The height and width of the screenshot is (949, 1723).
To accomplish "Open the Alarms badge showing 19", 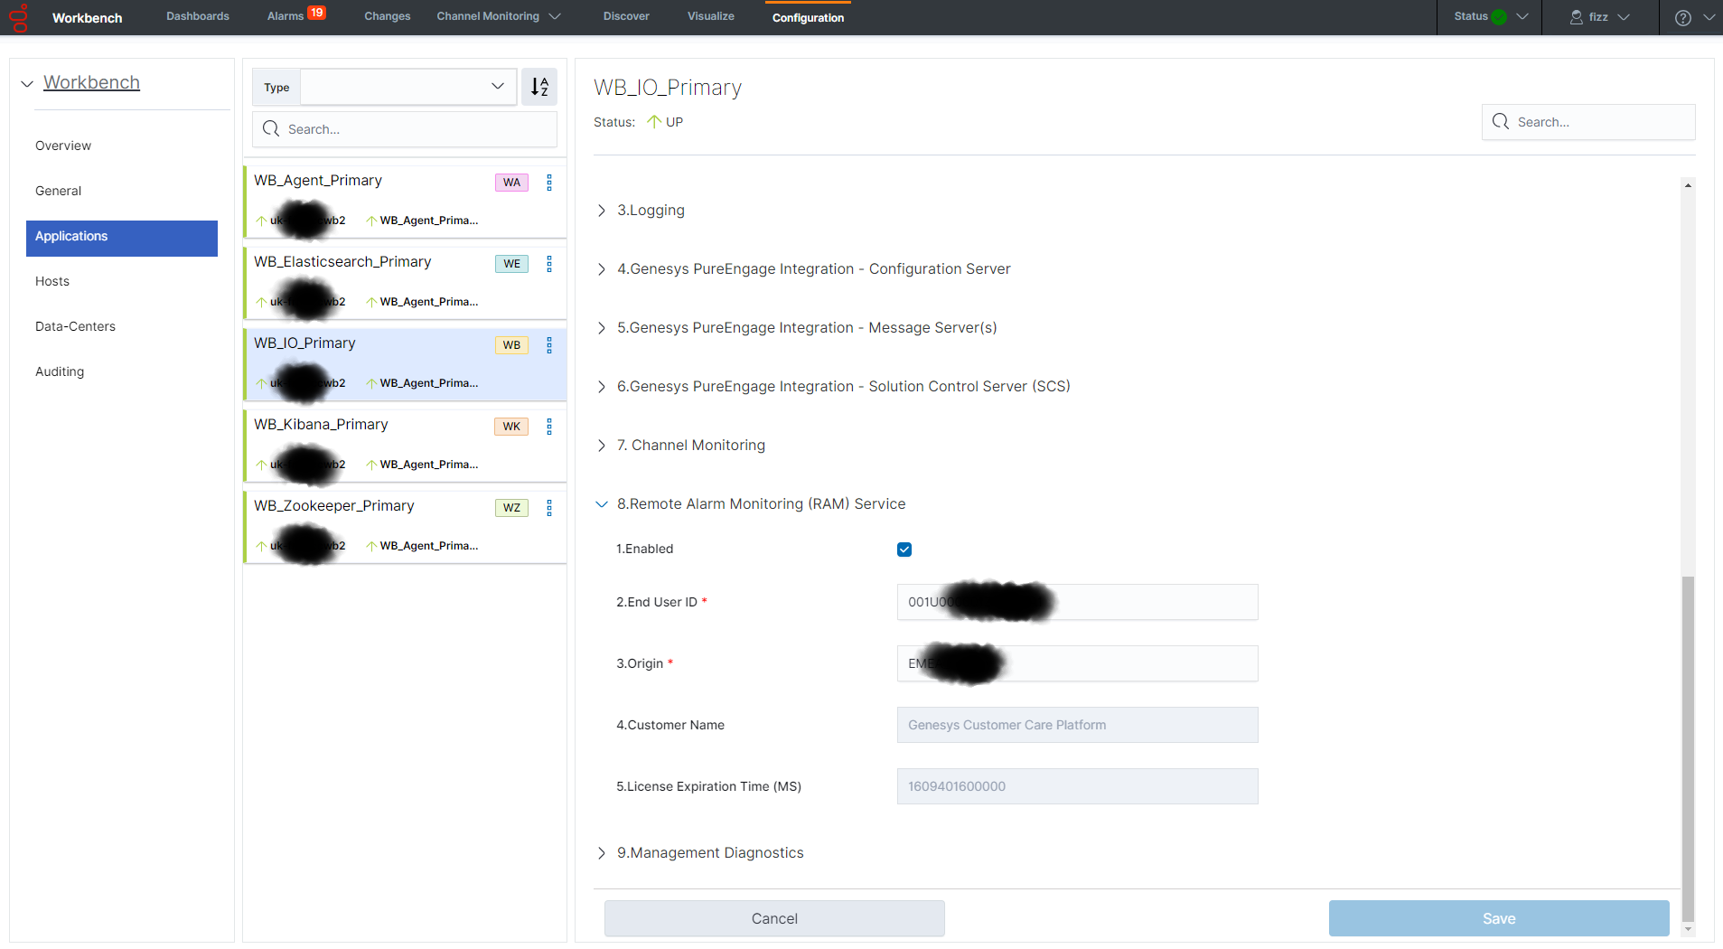I will pos(316,13).
